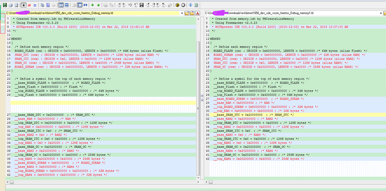This screenshot has width=386, height=191.
Task: Click the green floppy Save icon
Action: pyautogui.click(x=5, y=5)
